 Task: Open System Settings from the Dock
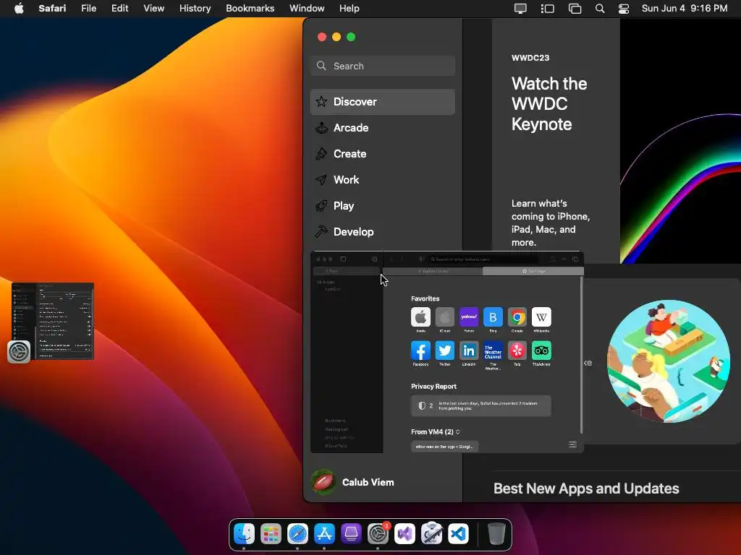(x=378, y=534)
